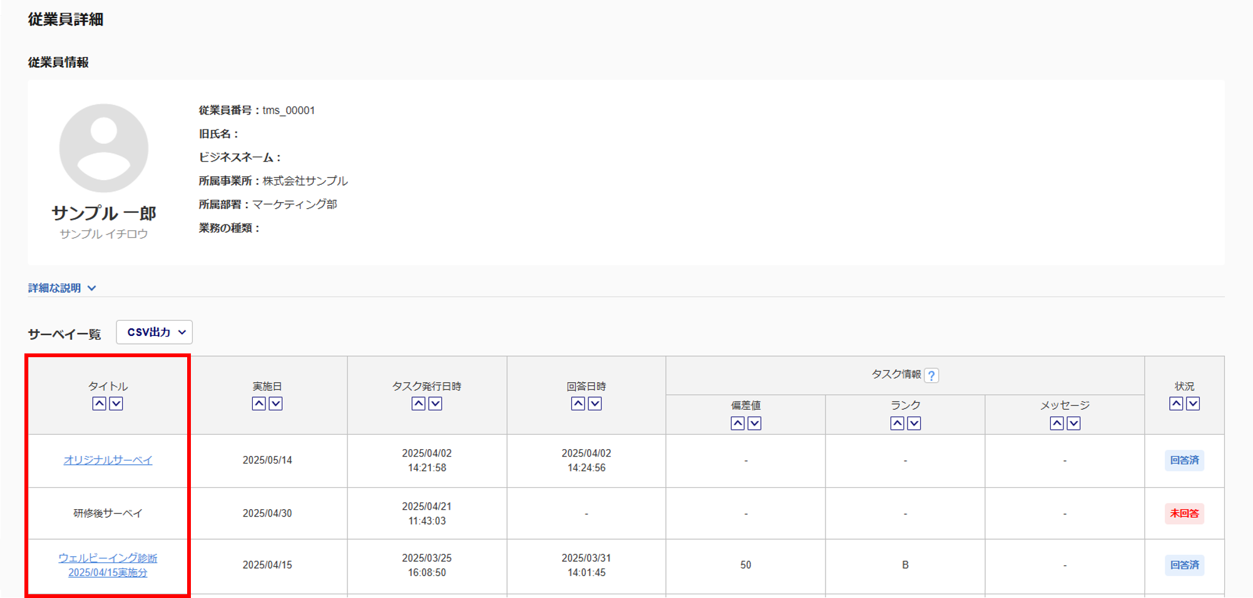Sort 状況 column descending

coord(1194,403)
